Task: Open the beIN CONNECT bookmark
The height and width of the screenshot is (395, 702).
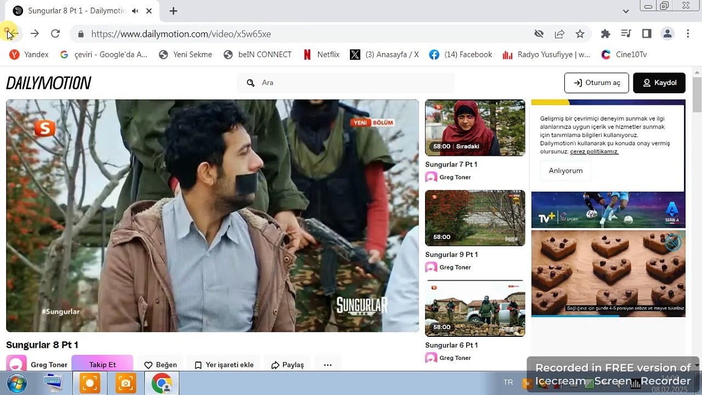Action: tap(257, 54)
